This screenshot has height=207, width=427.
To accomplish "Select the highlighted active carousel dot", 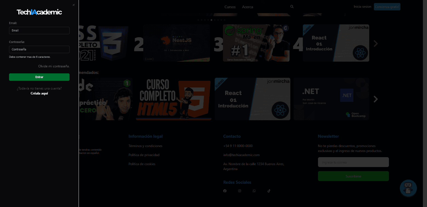I will tap(211, 20).
